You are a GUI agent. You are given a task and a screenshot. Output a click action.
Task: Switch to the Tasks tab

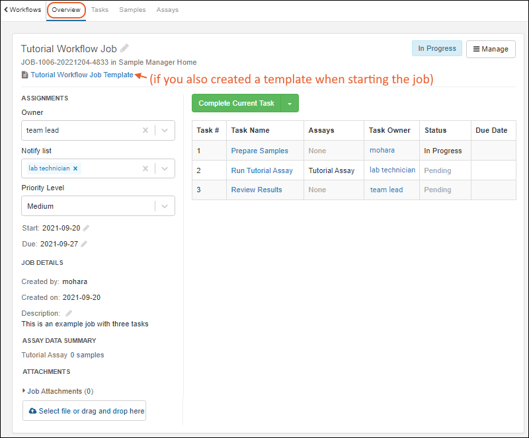pos(100,10)
